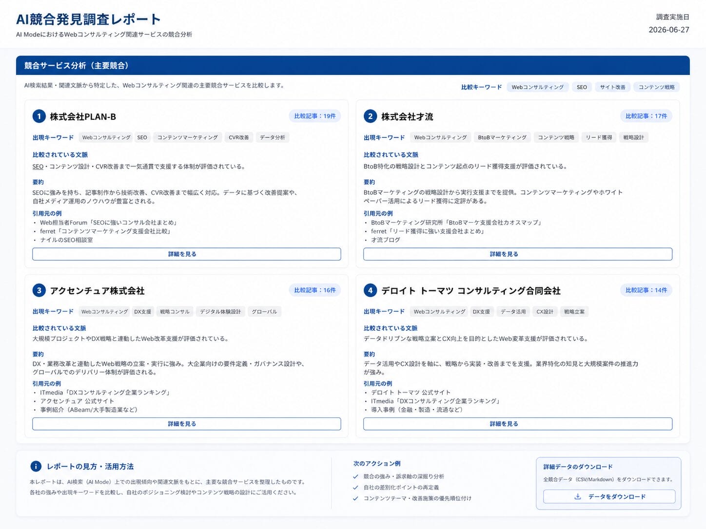This screenshot has width=706, height=529.
Task: Click デロイト's データ活用 keyword tag
Action: (x=513, y=312)
